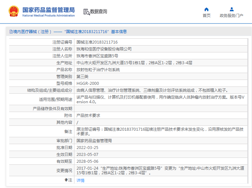252x188 pixels.
Task: Click the 注册证编号 row label
Action: tap(62, 42)
